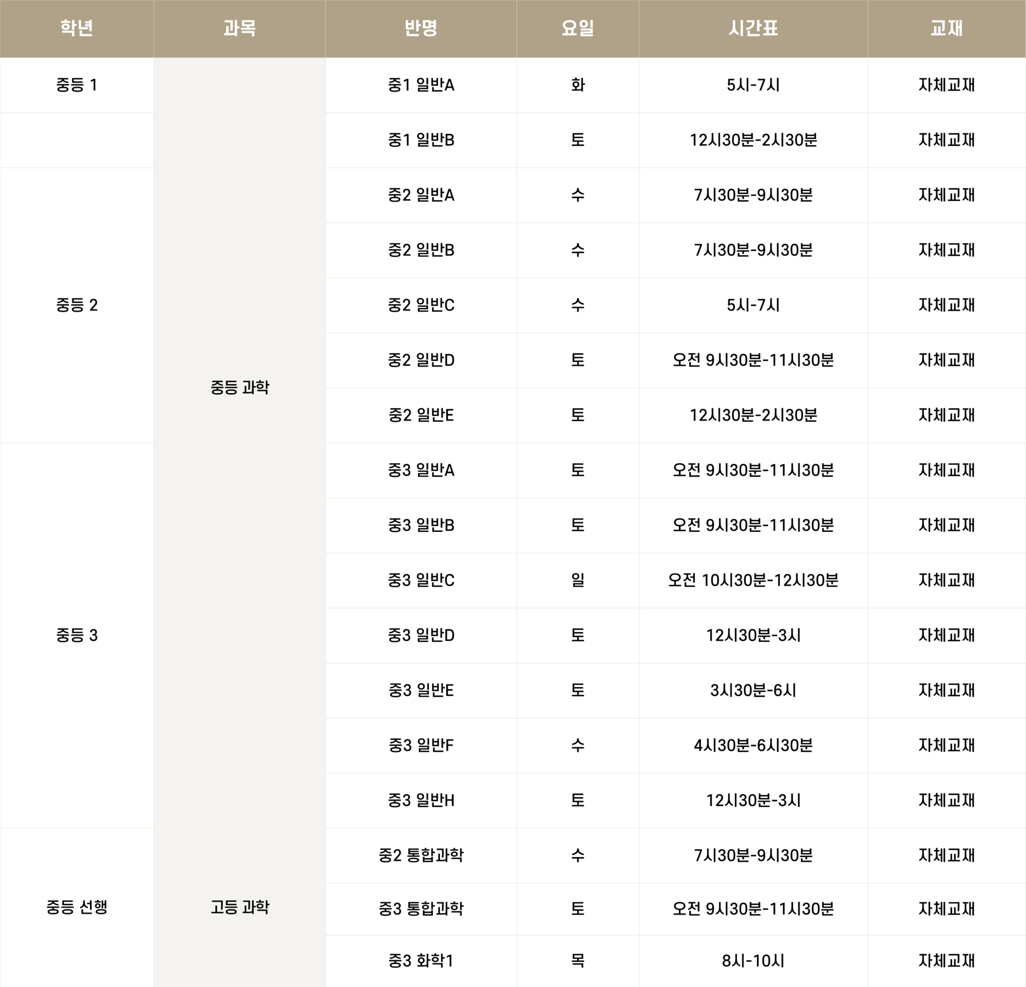Click the 과목 column header
This screenshot has width=1026, height=987.
point(239,28)
